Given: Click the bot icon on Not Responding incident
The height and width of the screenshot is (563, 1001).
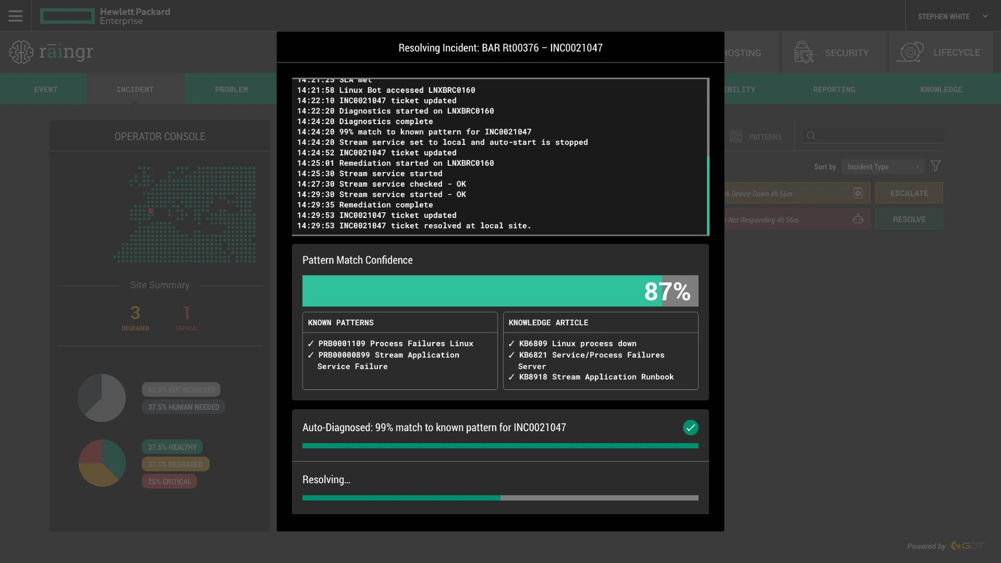Looking at the screenshot, I should [857, 219].
